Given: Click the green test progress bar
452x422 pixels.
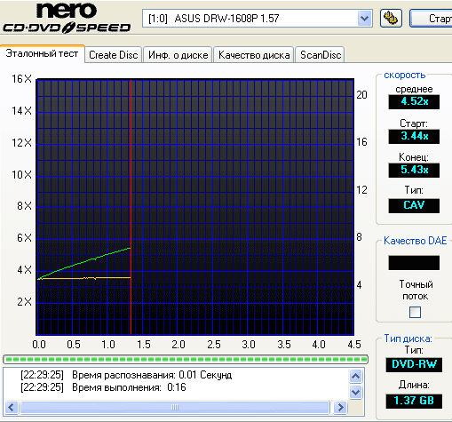Looking at the screenshot, I should [x=186, y=360].
